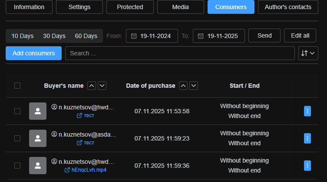327x182 pixels.
Task: Click the To date field 19-11-2025
Action: tap(219, 36)
